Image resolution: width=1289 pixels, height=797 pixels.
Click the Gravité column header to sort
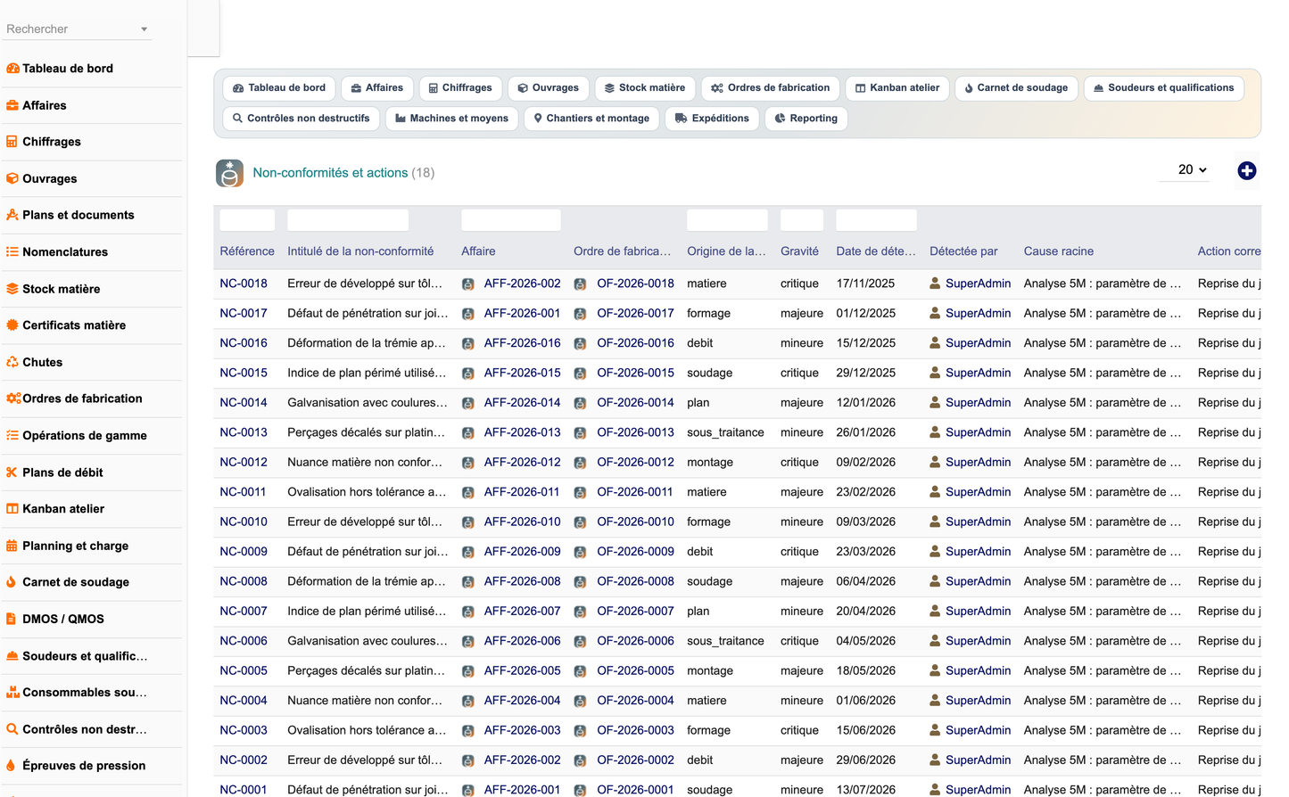799,251
